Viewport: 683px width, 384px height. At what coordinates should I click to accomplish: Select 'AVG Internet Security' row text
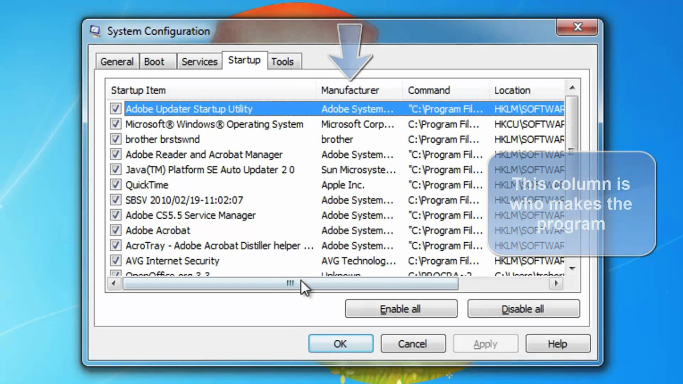[172, 261]
